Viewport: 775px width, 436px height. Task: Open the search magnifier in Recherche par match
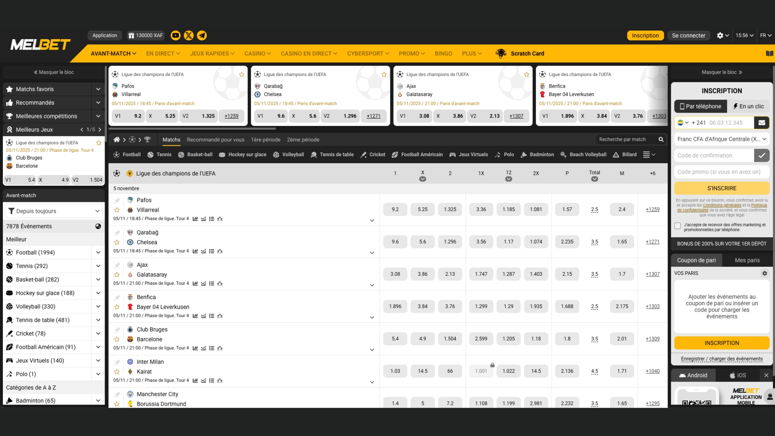[661, 139]
